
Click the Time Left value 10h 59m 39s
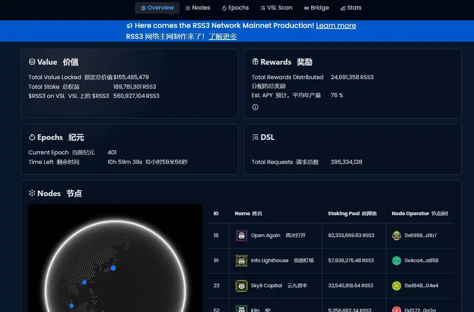pyautogui.click(x=125, y=162)
